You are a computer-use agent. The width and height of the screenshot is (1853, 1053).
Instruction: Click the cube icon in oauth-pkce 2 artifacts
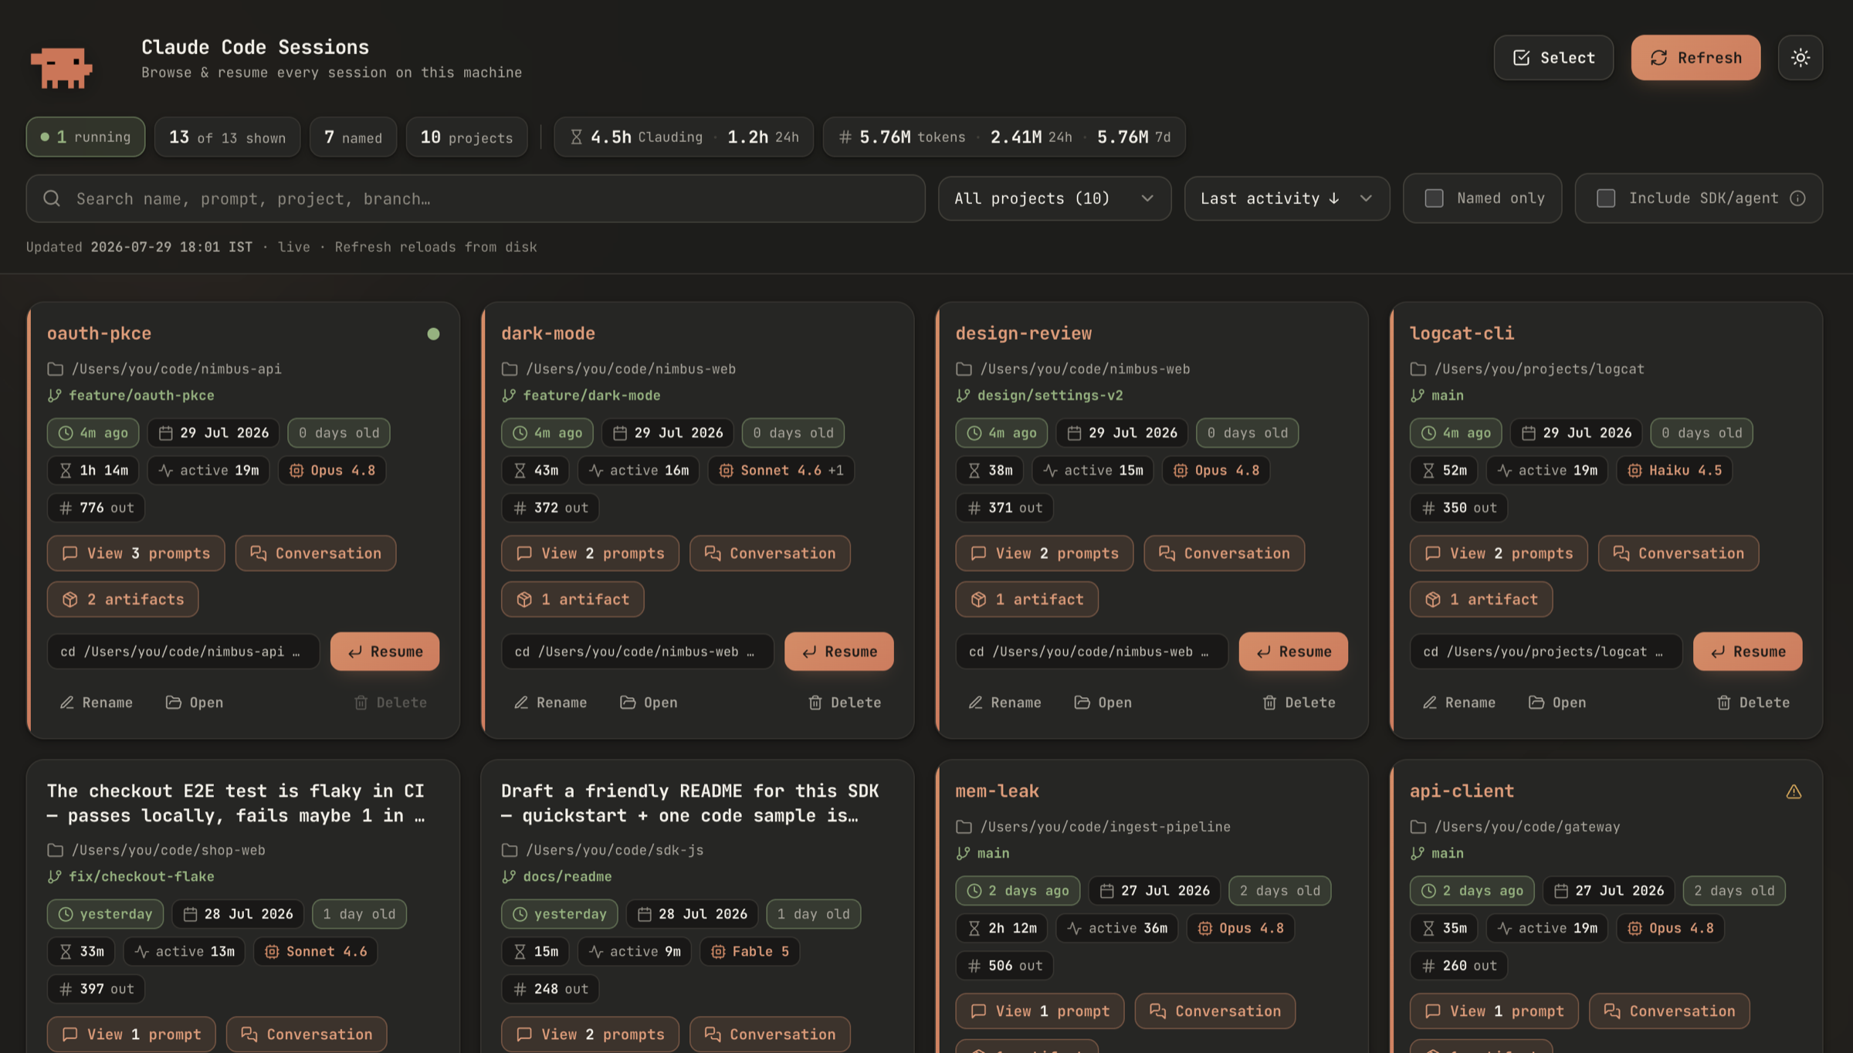[70, 599]
